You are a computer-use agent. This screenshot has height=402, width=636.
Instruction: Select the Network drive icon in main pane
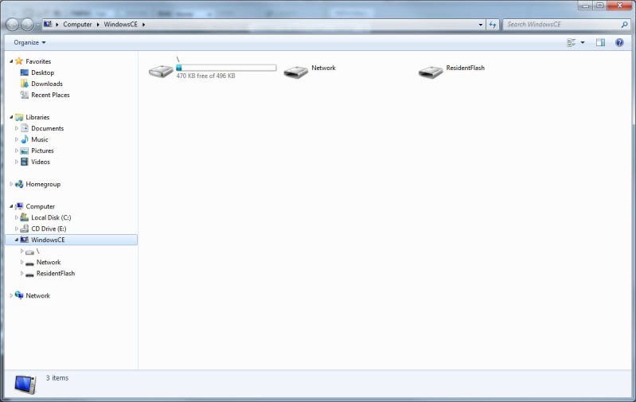coord(295,72)
